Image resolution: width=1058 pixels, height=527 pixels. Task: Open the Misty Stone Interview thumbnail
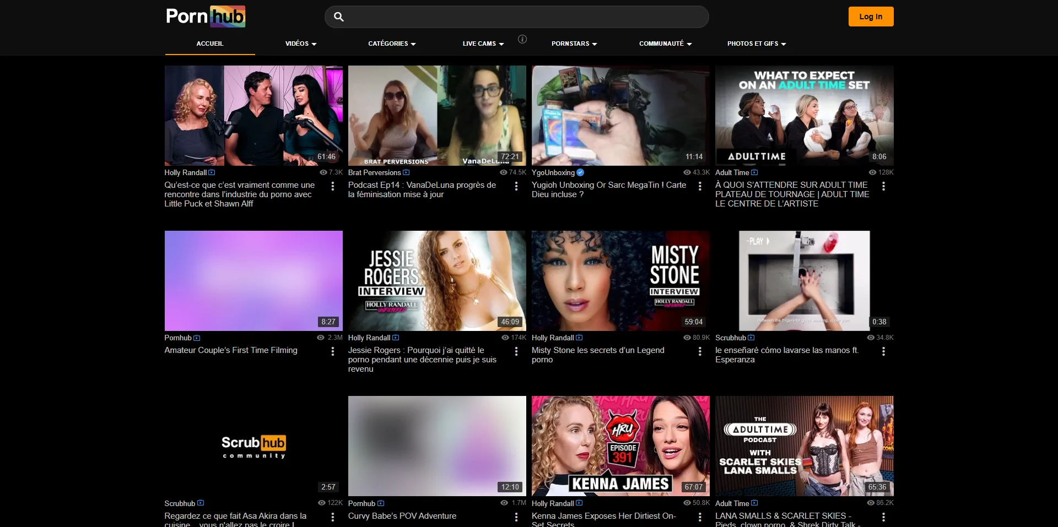pos(620,281)
